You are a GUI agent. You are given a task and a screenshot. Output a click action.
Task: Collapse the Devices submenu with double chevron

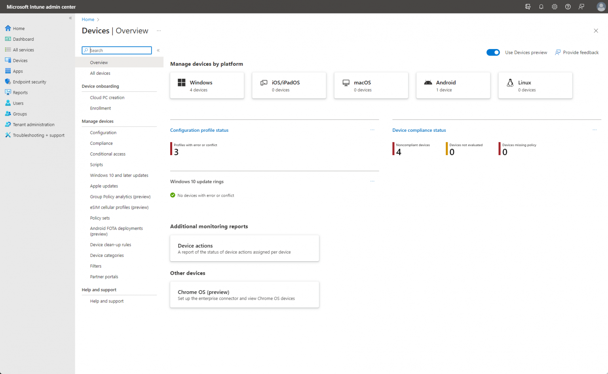tap(158, 50)
